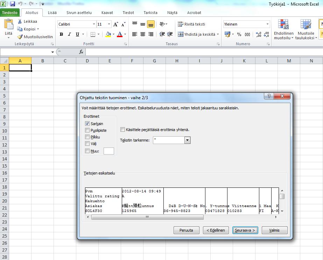Click the text orientation icon
This screenshot has width=323, height=260.
pos(162,24)
